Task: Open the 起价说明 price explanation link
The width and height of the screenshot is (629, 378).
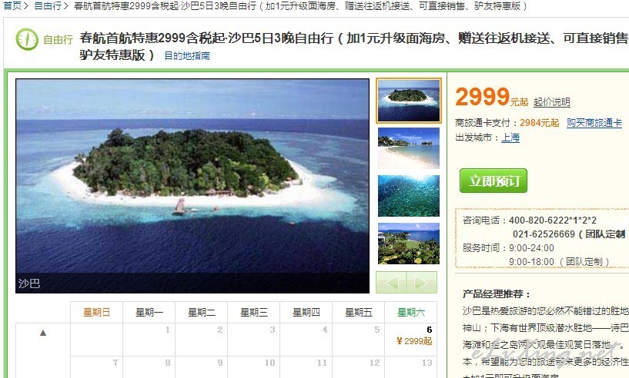Action: pyautogui.click(x=551, y=102)
